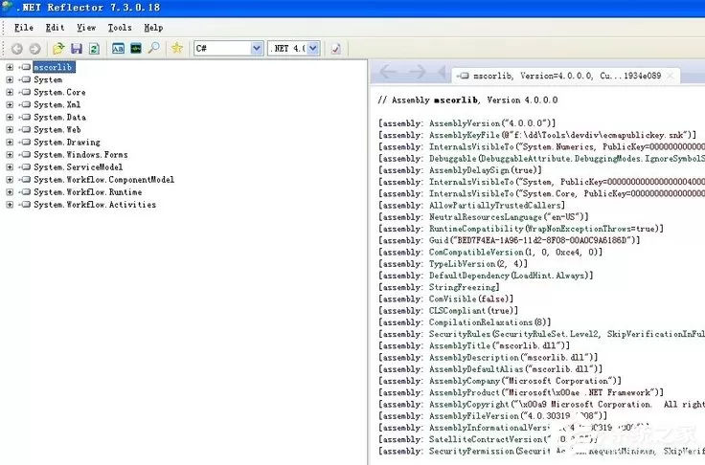Expand the System.Xml assembly node
This screenshot has height=465, width=705.
pos(10,104)
